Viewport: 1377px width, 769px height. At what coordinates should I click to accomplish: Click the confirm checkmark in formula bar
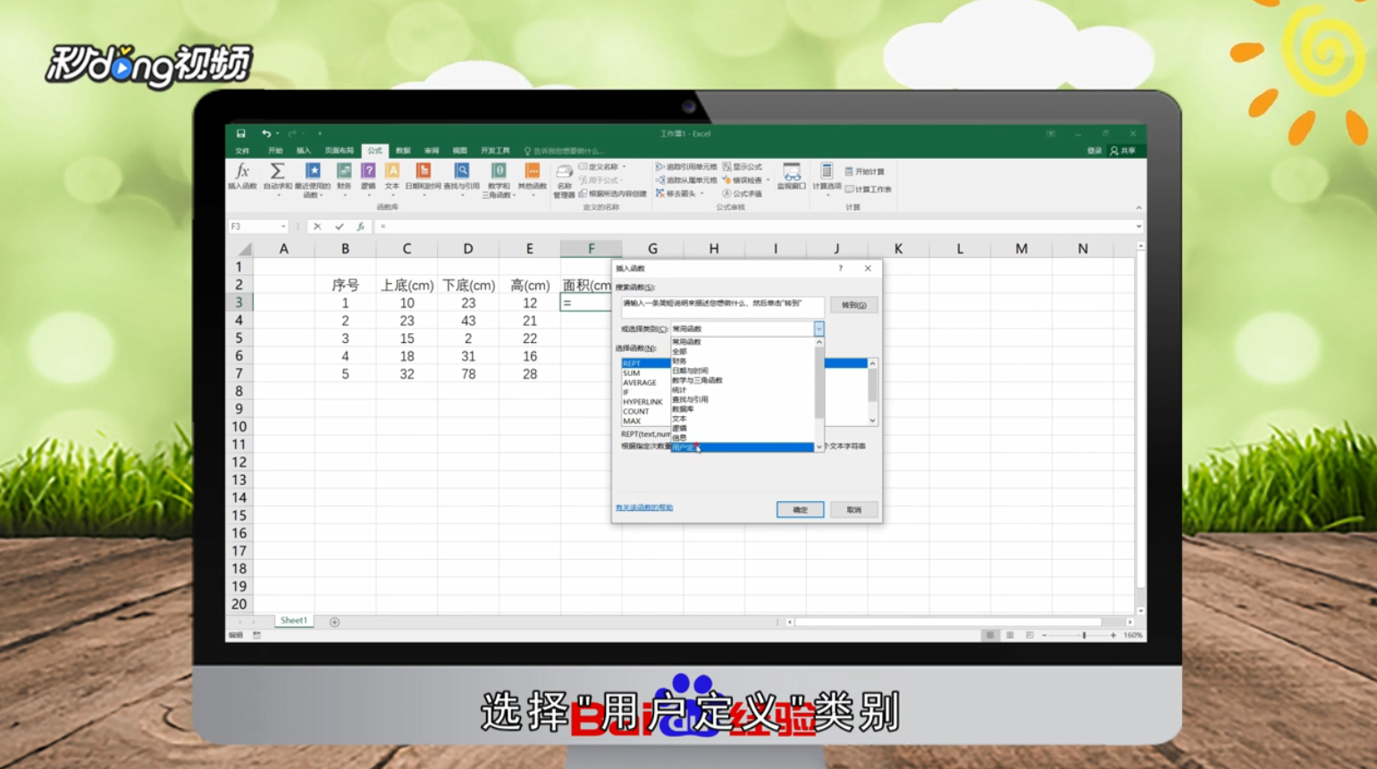340,227
